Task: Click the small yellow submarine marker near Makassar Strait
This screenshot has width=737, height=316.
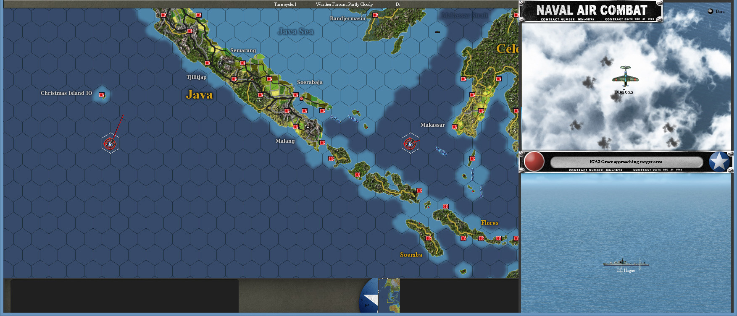Action: click(437, 32)
